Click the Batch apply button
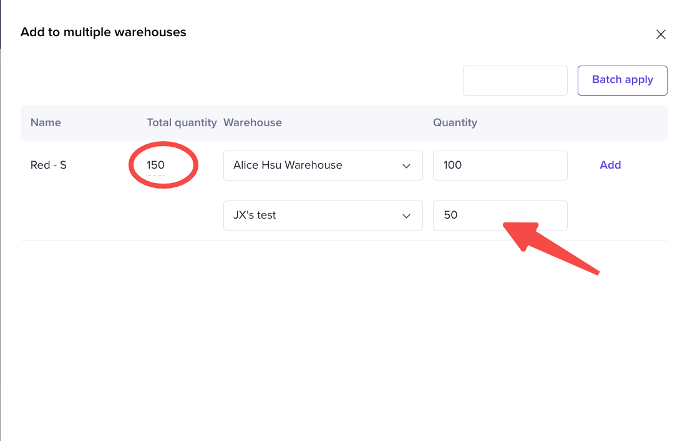 [622, 80]
